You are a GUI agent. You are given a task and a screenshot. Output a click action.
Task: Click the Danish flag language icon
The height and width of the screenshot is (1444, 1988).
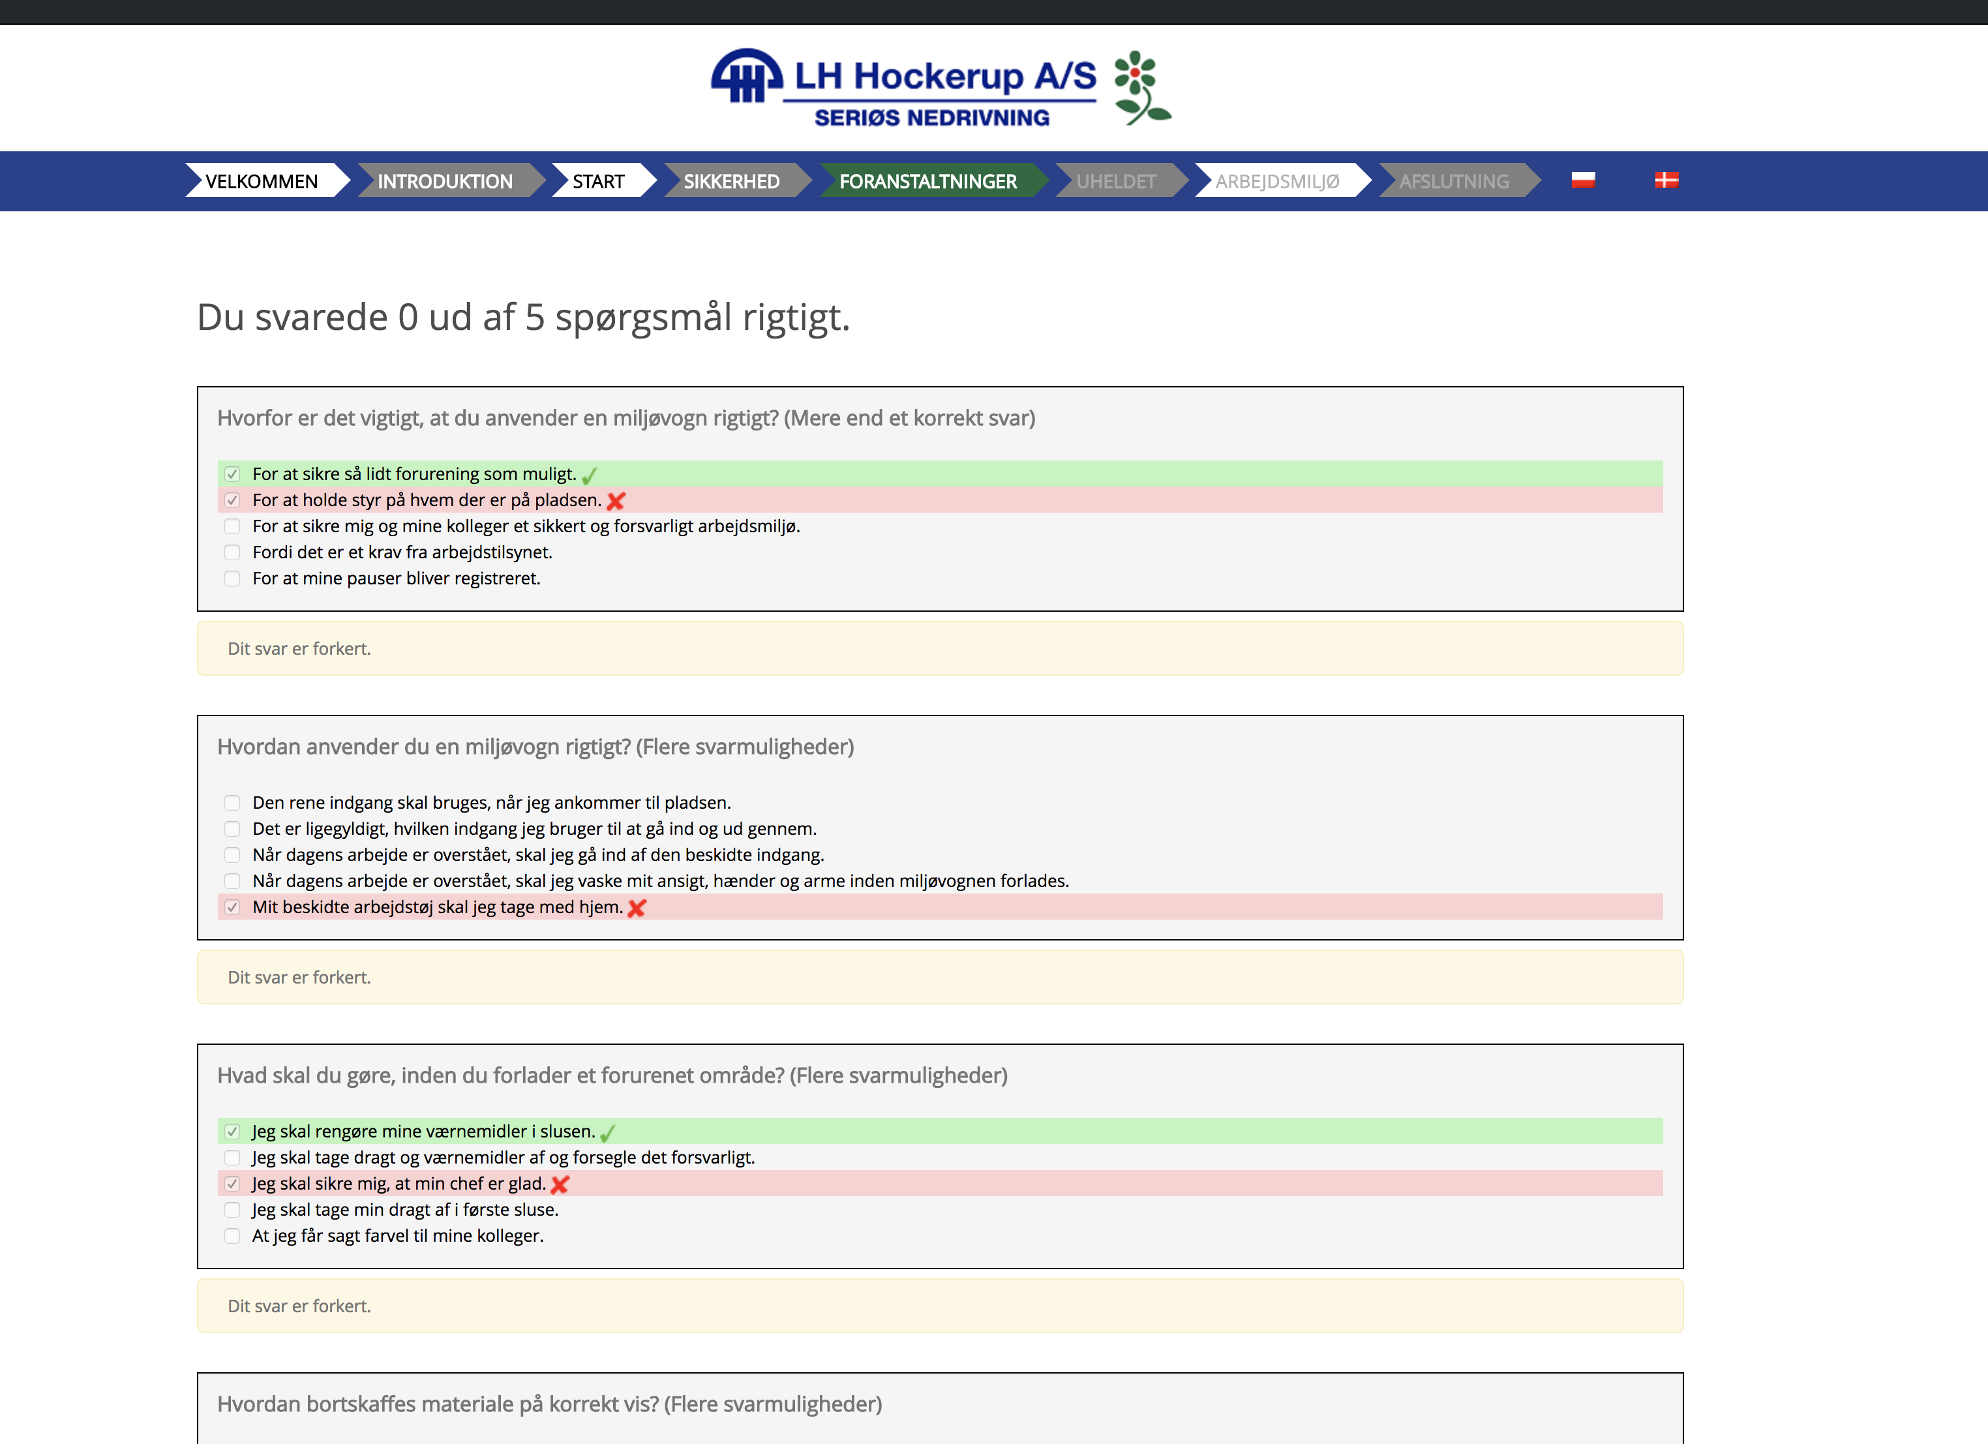pyautogui.click(x=1666, y=180)
